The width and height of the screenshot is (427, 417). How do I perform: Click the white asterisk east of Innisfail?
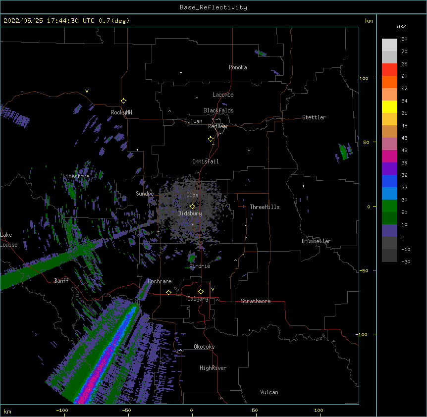tap(249, 150)
